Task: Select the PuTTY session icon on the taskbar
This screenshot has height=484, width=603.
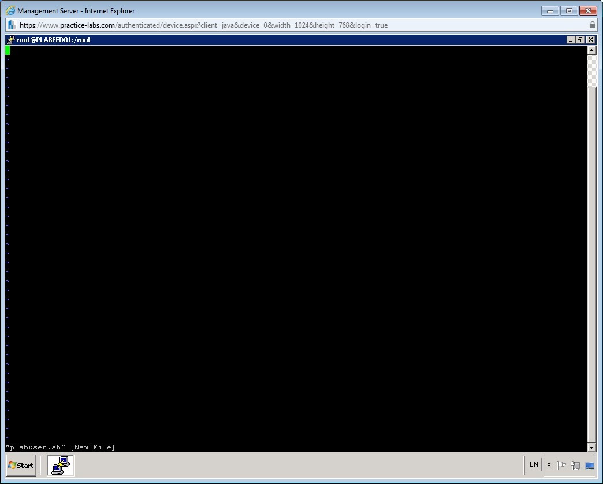Action: pyautogui.click(x=60, y=465)
